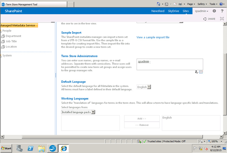The width and height of the screenshot is (227, 153).
Task: Click Check Names icon under administrators box
Action: [x=197, y=72]
